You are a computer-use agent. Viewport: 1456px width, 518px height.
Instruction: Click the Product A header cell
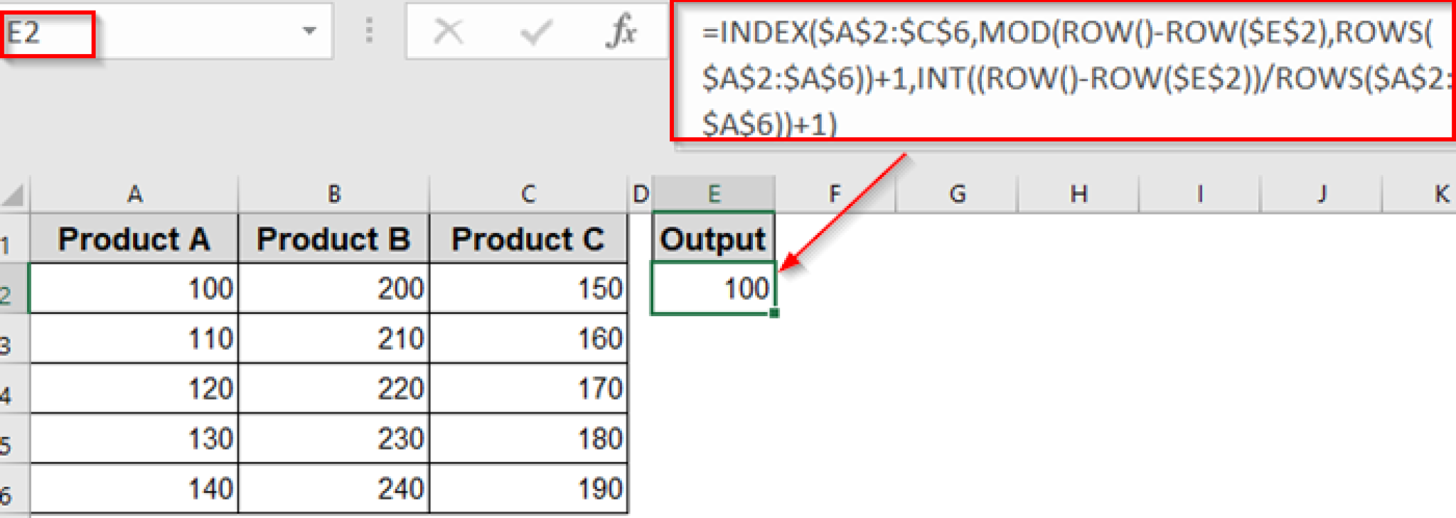[x=134, y=239]
